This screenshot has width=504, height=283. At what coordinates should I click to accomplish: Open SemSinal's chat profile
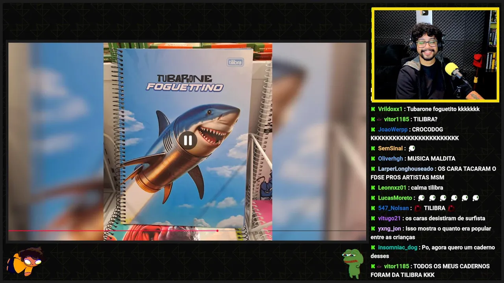tap(390, 149)
